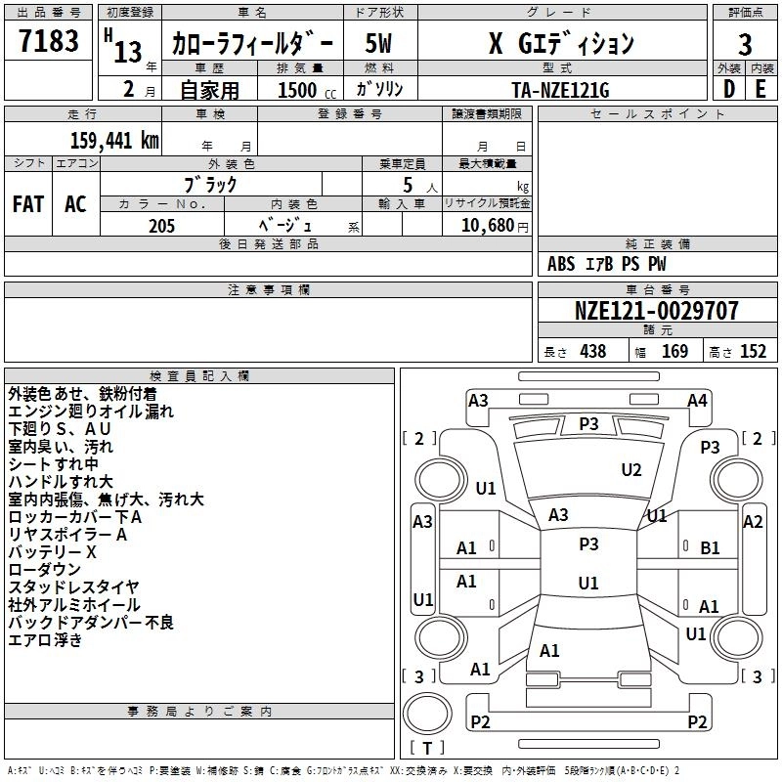Click the overall evaluation score 3
782x782 pixels.
pos(745,43)
